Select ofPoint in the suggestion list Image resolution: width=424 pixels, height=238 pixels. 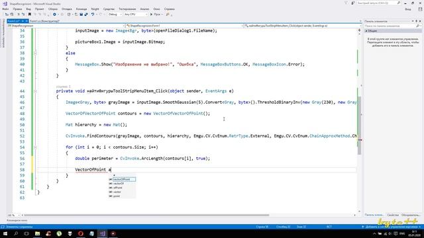point(122,188)
